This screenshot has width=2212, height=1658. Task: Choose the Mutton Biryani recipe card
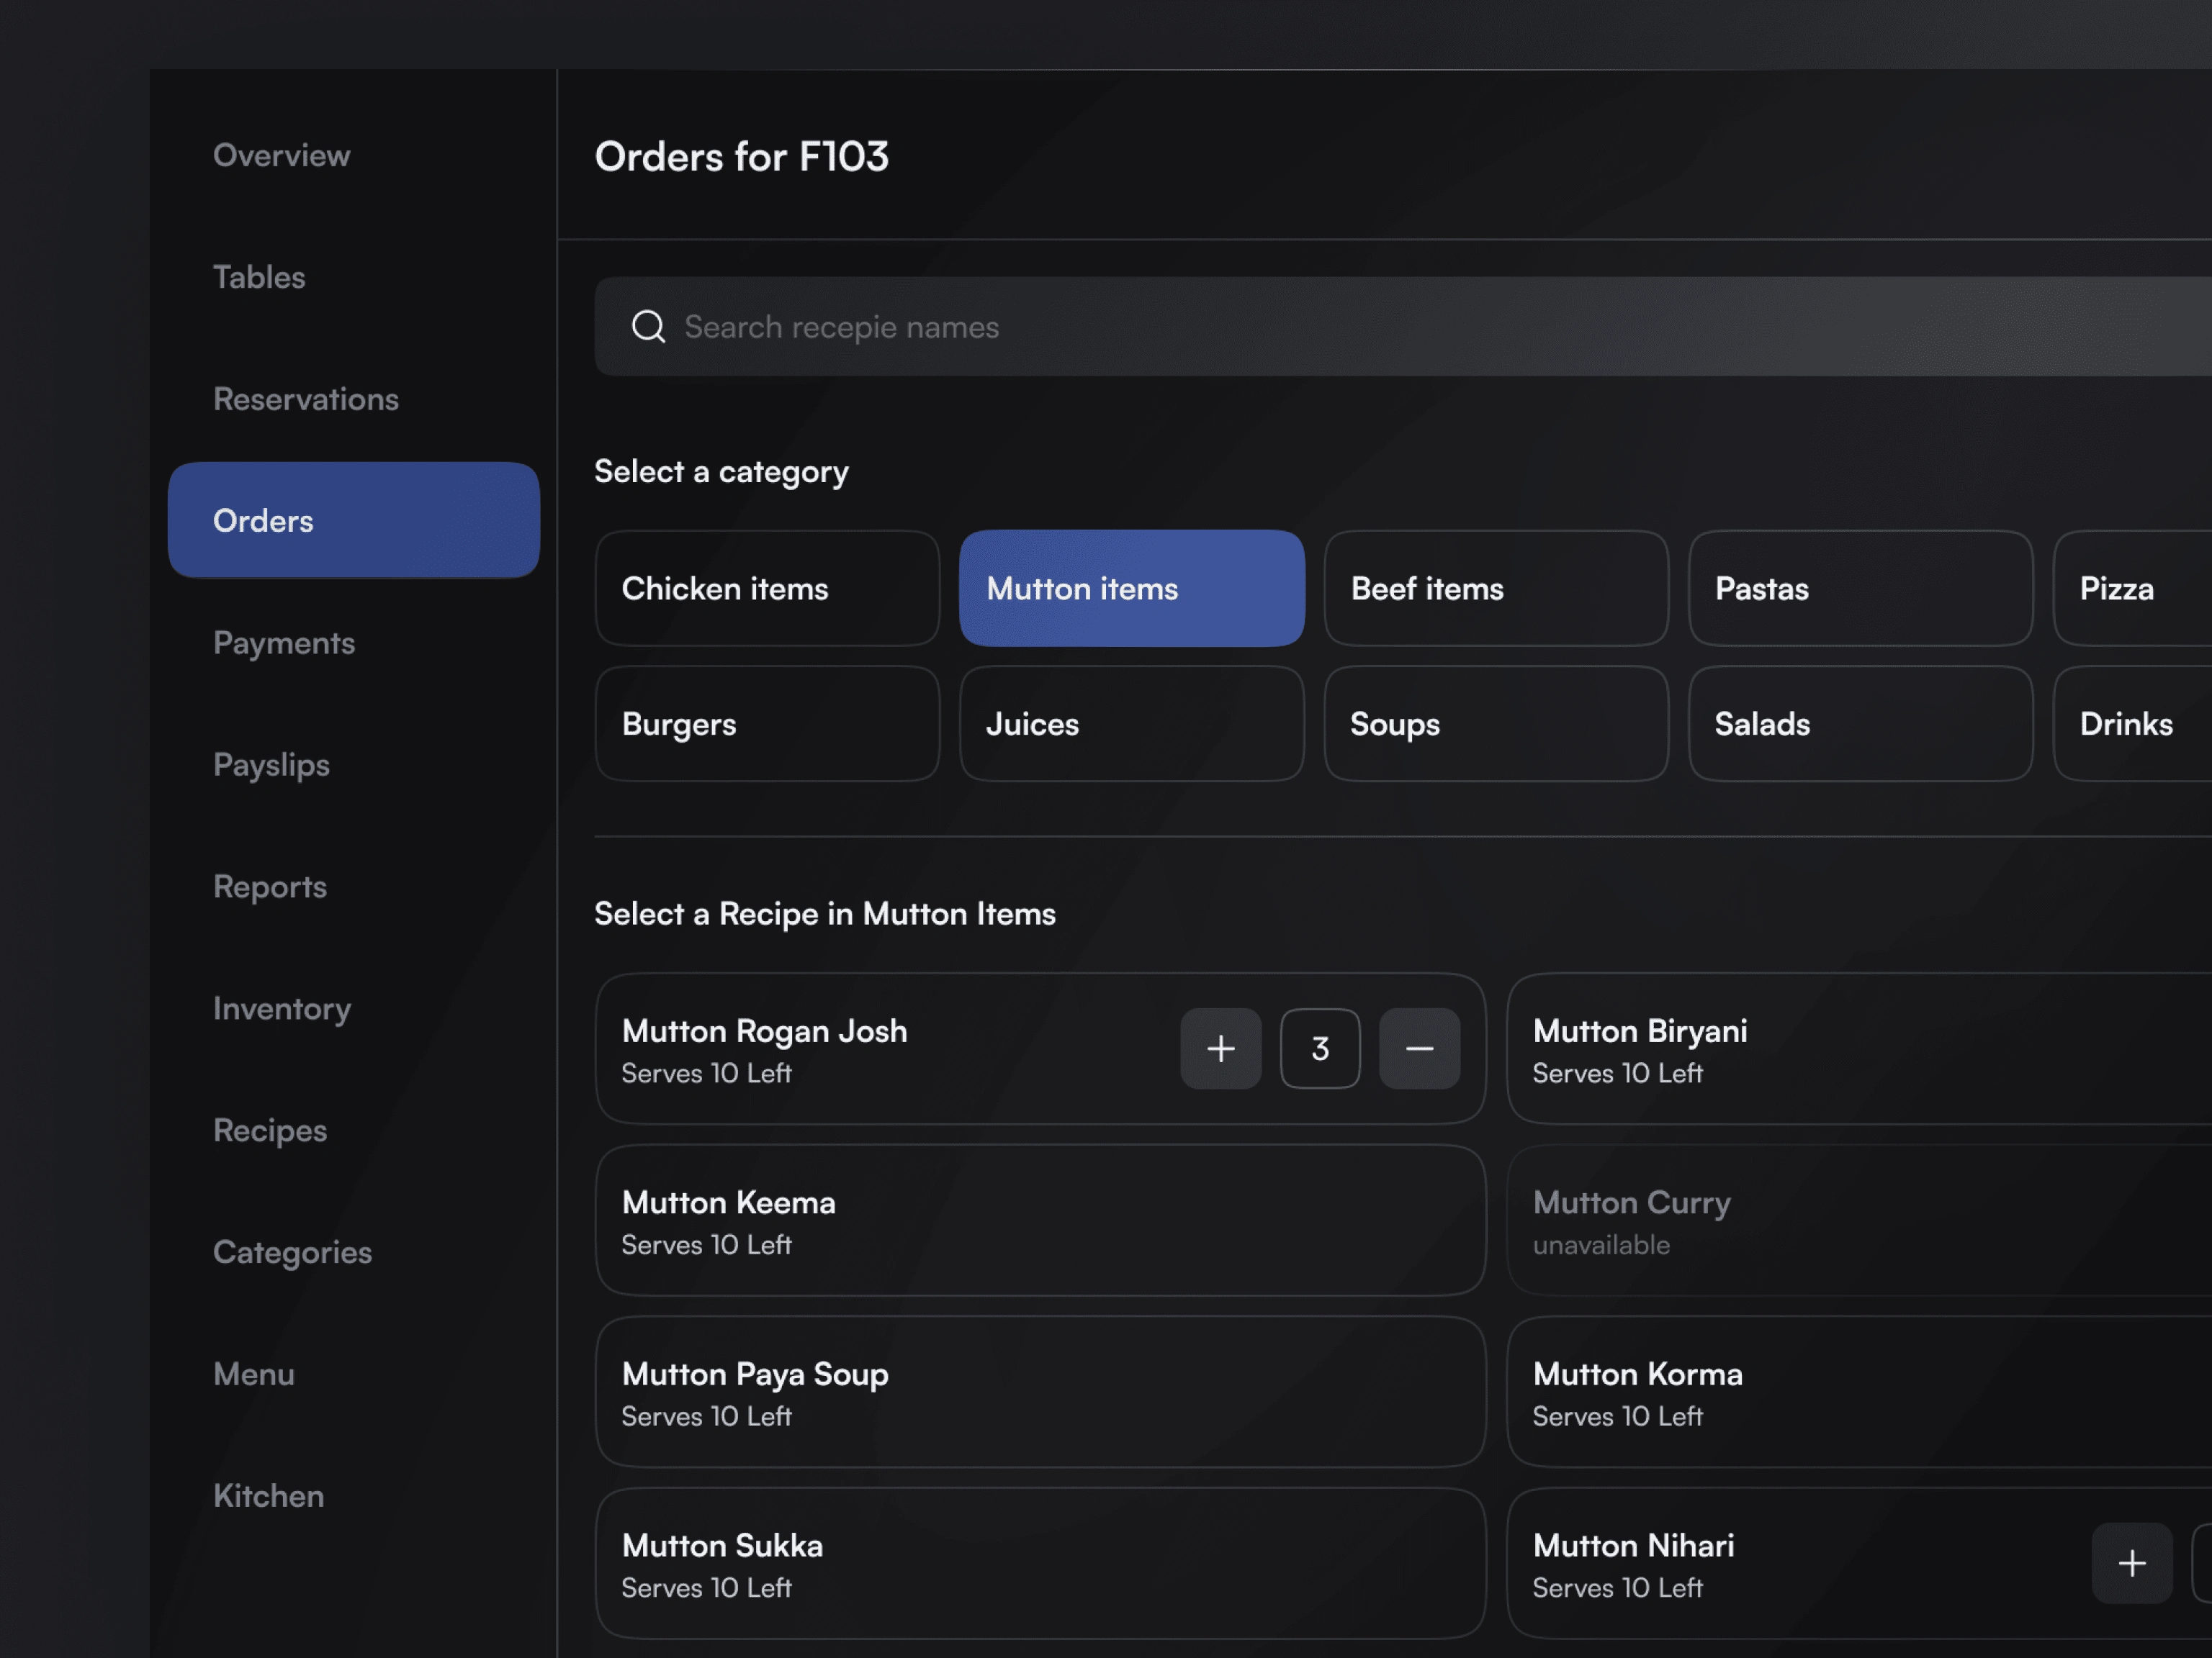click(x=1860, y=1048)
